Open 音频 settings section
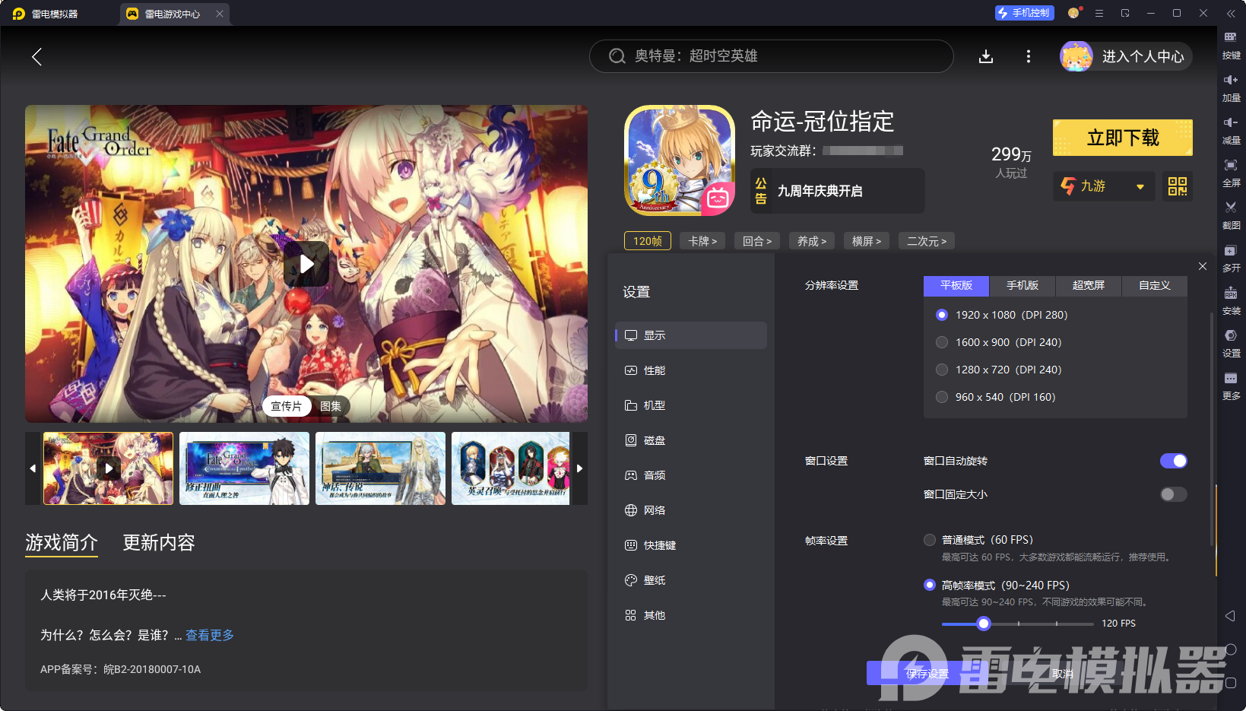The width and height of the screenshot is (1246, 711). pos(691,475)
